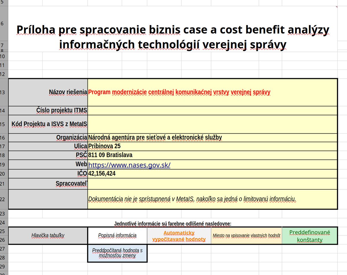Click 'Jednotlivé informácie sú farebne odlíšené nasledovne' text
Screen dimensions: 347x275
[x=173, y=224]
